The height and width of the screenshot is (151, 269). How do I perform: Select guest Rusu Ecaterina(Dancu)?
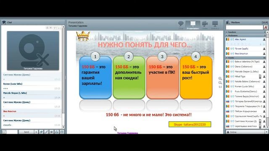point(245,91)
